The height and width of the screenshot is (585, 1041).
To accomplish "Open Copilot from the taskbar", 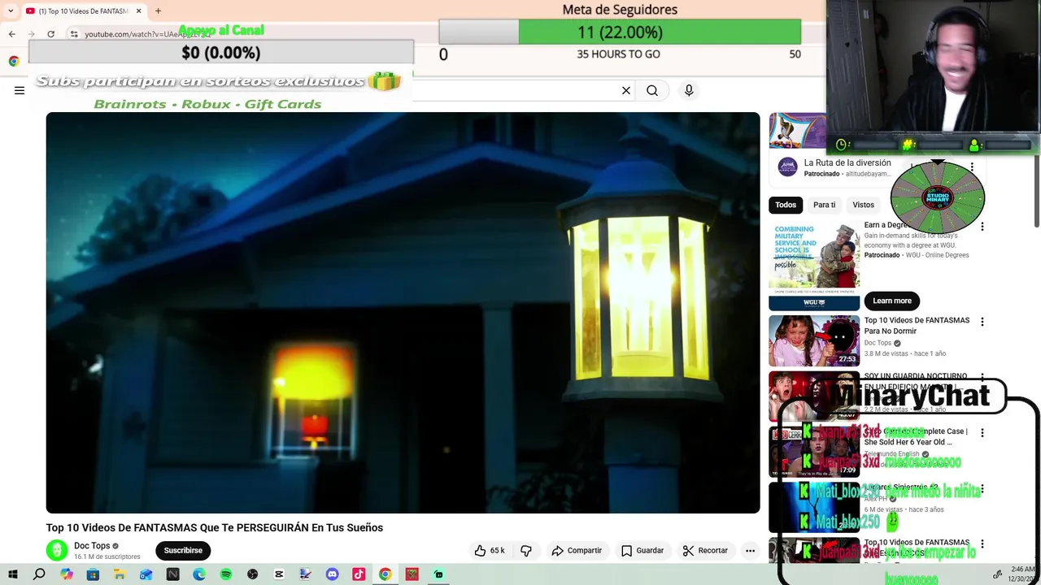I will tap(66, 574).
